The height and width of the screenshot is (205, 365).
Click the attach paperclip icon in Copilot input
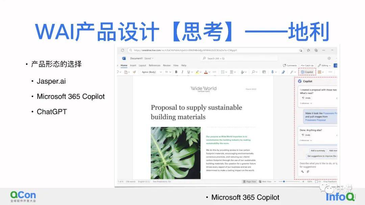[x=308, y=172]
